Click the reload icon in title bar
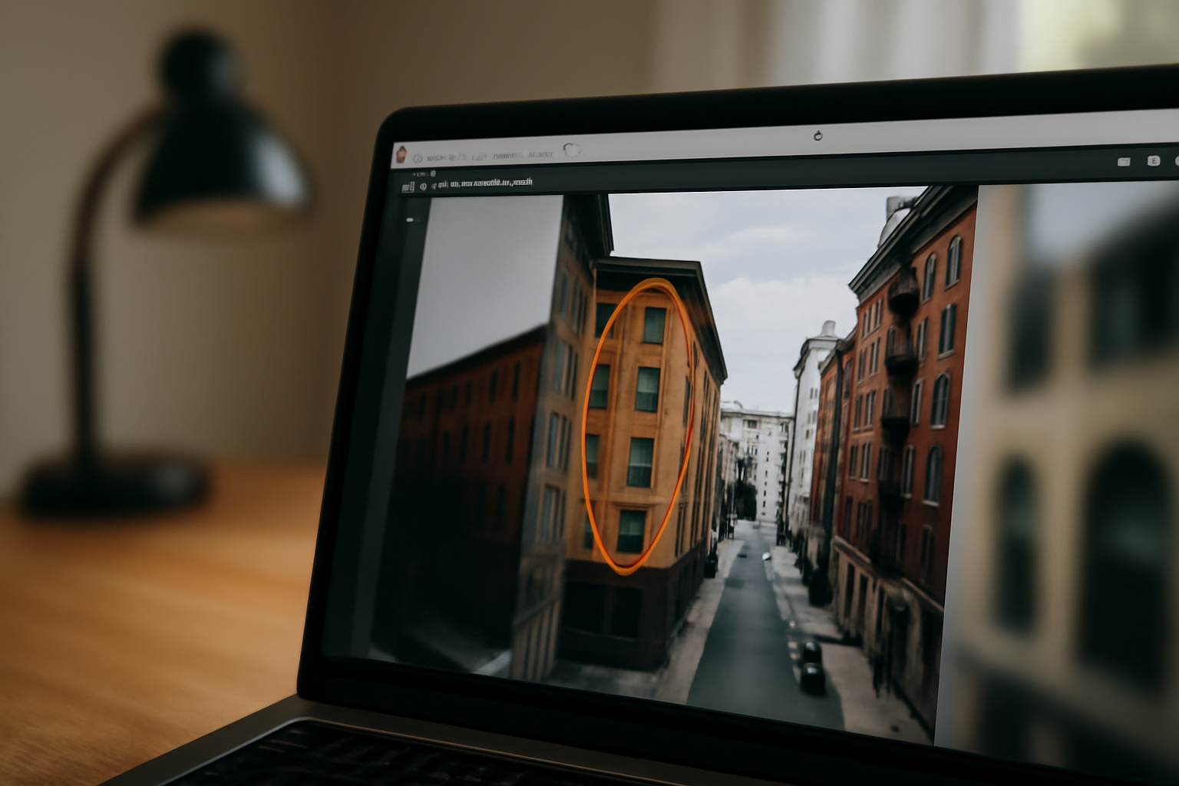Screen dimensions: 1179x786 pyautogui.click(x=818, y=136)
